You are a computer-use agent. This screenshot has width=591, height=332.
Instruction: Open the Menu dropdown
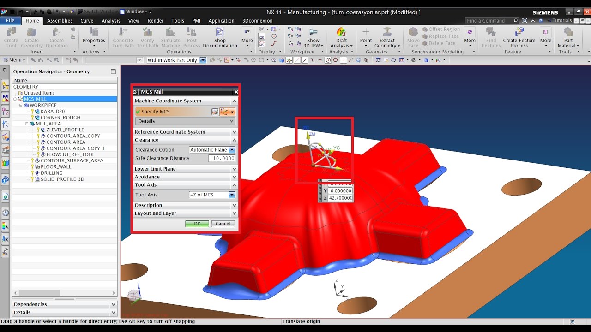[14, 60]
